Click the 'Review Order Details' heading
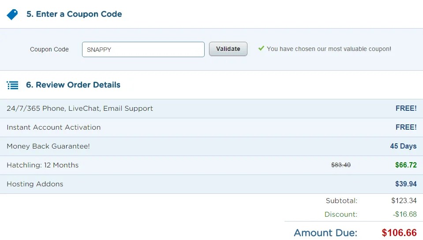The height and width of the screenshot is (240, 423). click(x=73, y=85)
